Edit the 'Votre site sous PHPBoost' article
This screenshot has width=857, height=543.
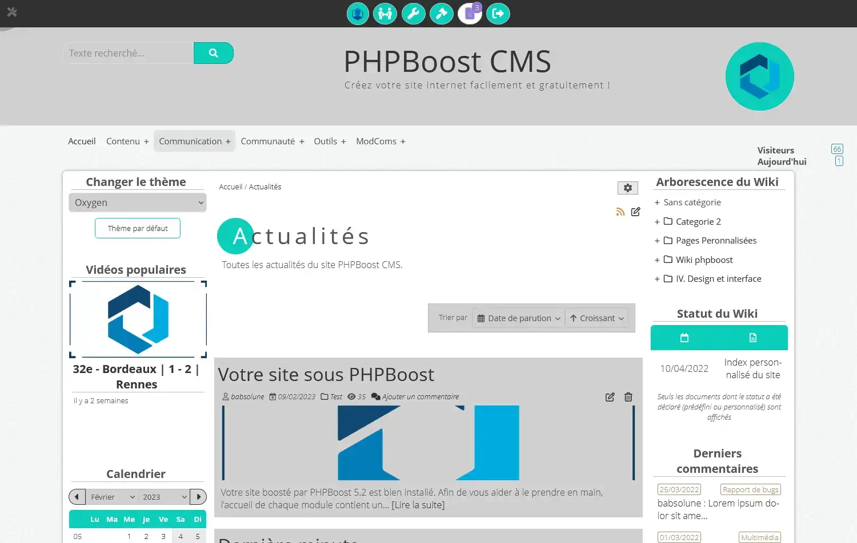[x=610, y=397]
